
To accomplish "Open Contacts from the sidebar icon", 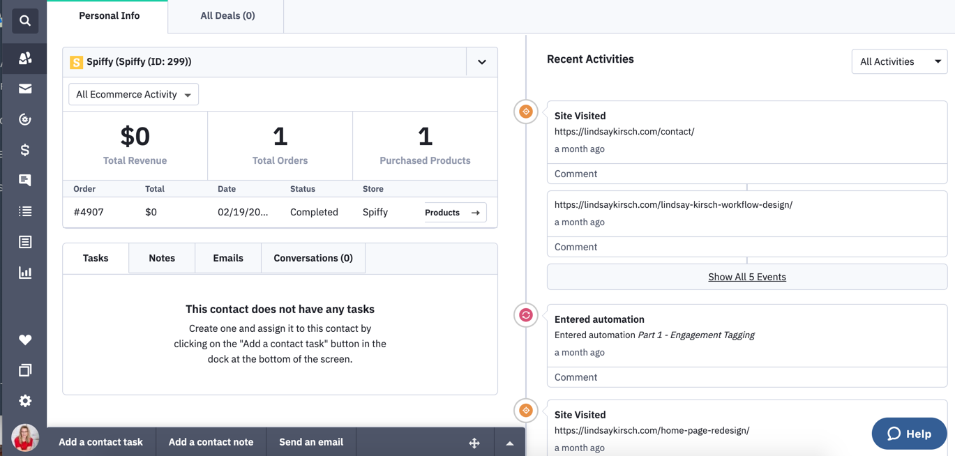I will pos(25,59).
